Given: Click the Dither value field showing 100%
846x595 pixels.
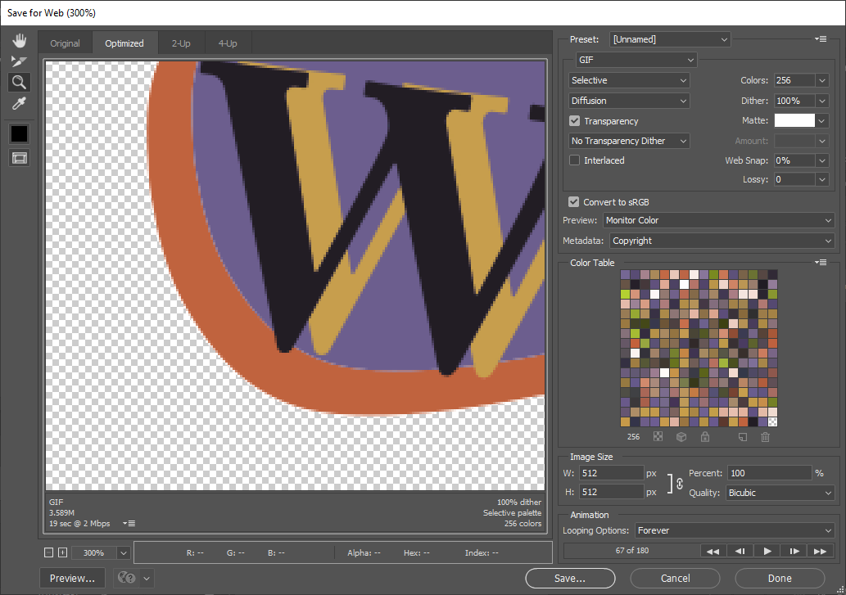Looking at the screenshot, I should pos(794,101).
